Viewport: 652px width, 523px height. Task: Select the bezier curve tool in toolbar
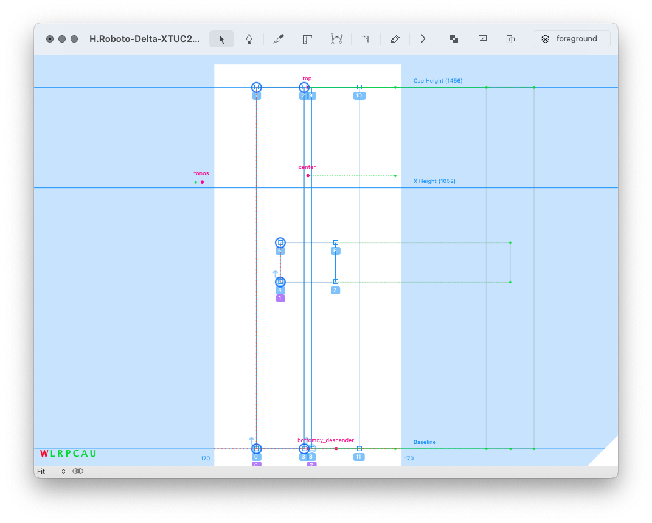point(336,39)
